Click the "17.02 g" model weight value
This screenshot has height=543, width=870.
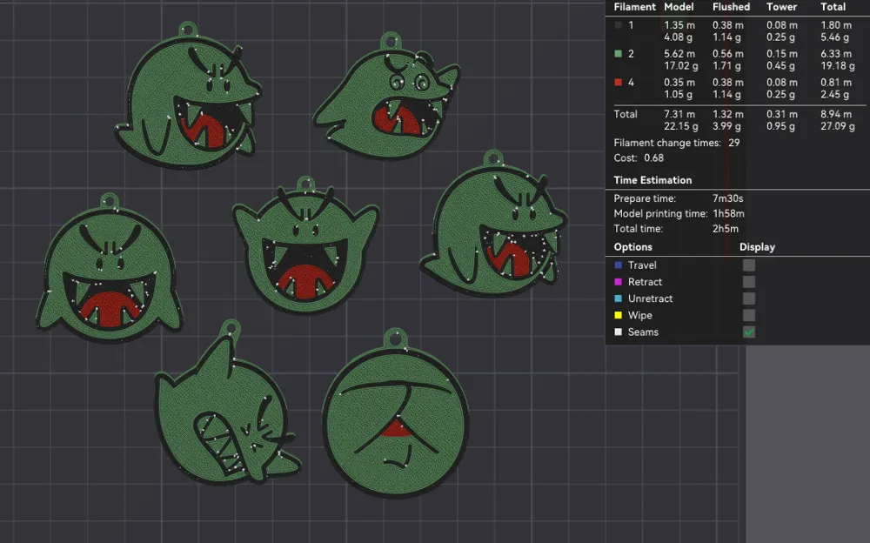(681, 66)
